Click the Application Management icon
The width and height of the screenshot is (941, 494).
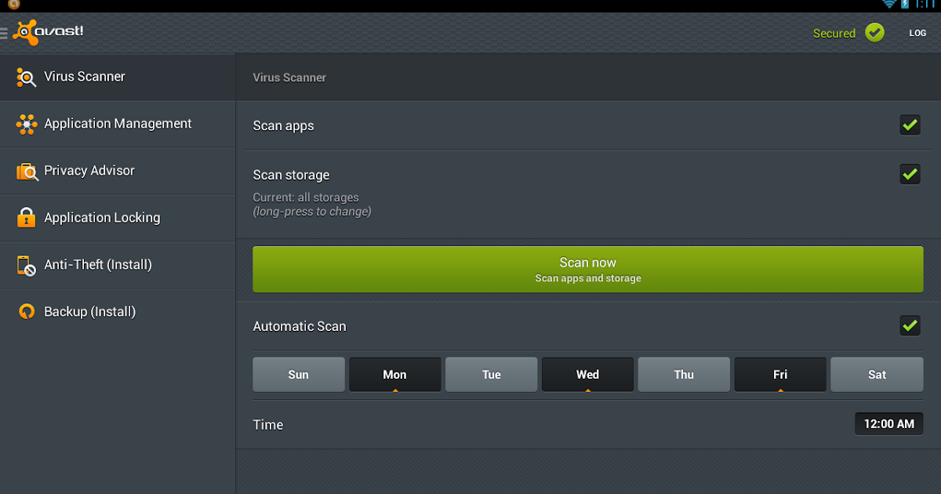[x=27, y=124]
